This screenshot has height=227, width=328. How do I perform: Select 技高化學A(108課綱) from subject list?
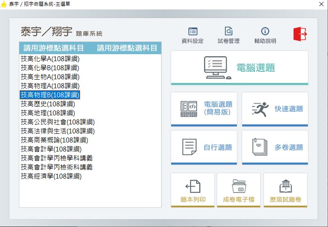coord(50,59)
